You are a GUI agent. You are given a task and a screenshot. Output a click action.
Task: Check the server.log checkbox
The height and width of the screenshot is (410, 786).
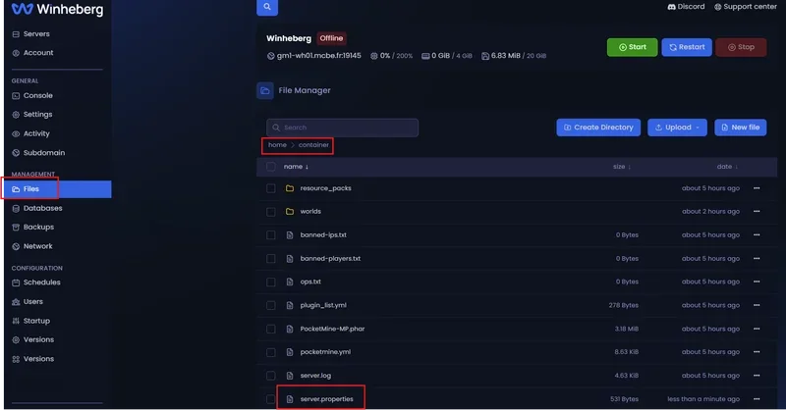pos(271,376)
